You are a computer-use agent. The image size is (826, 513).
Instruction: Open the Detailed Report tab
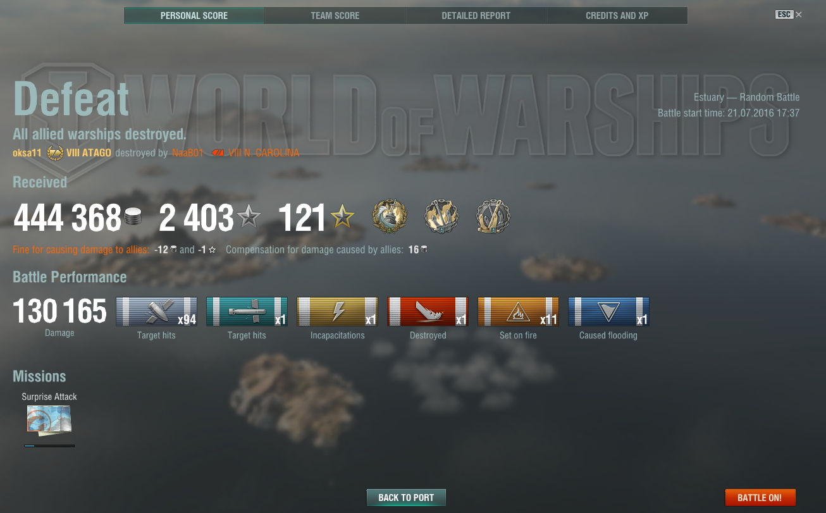(476, 15)
